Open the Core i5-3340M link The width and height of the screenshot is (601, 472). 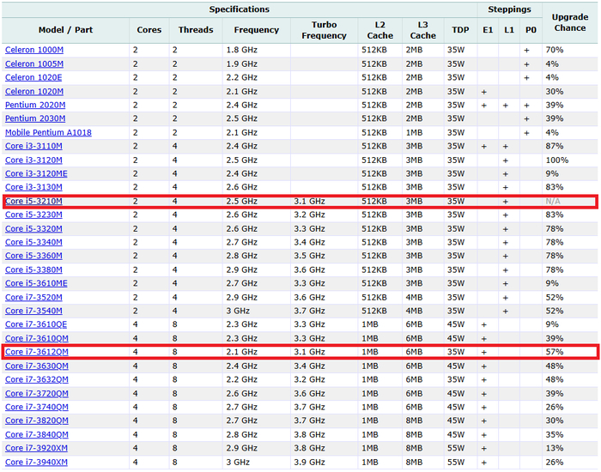click(x=33, y=242)
